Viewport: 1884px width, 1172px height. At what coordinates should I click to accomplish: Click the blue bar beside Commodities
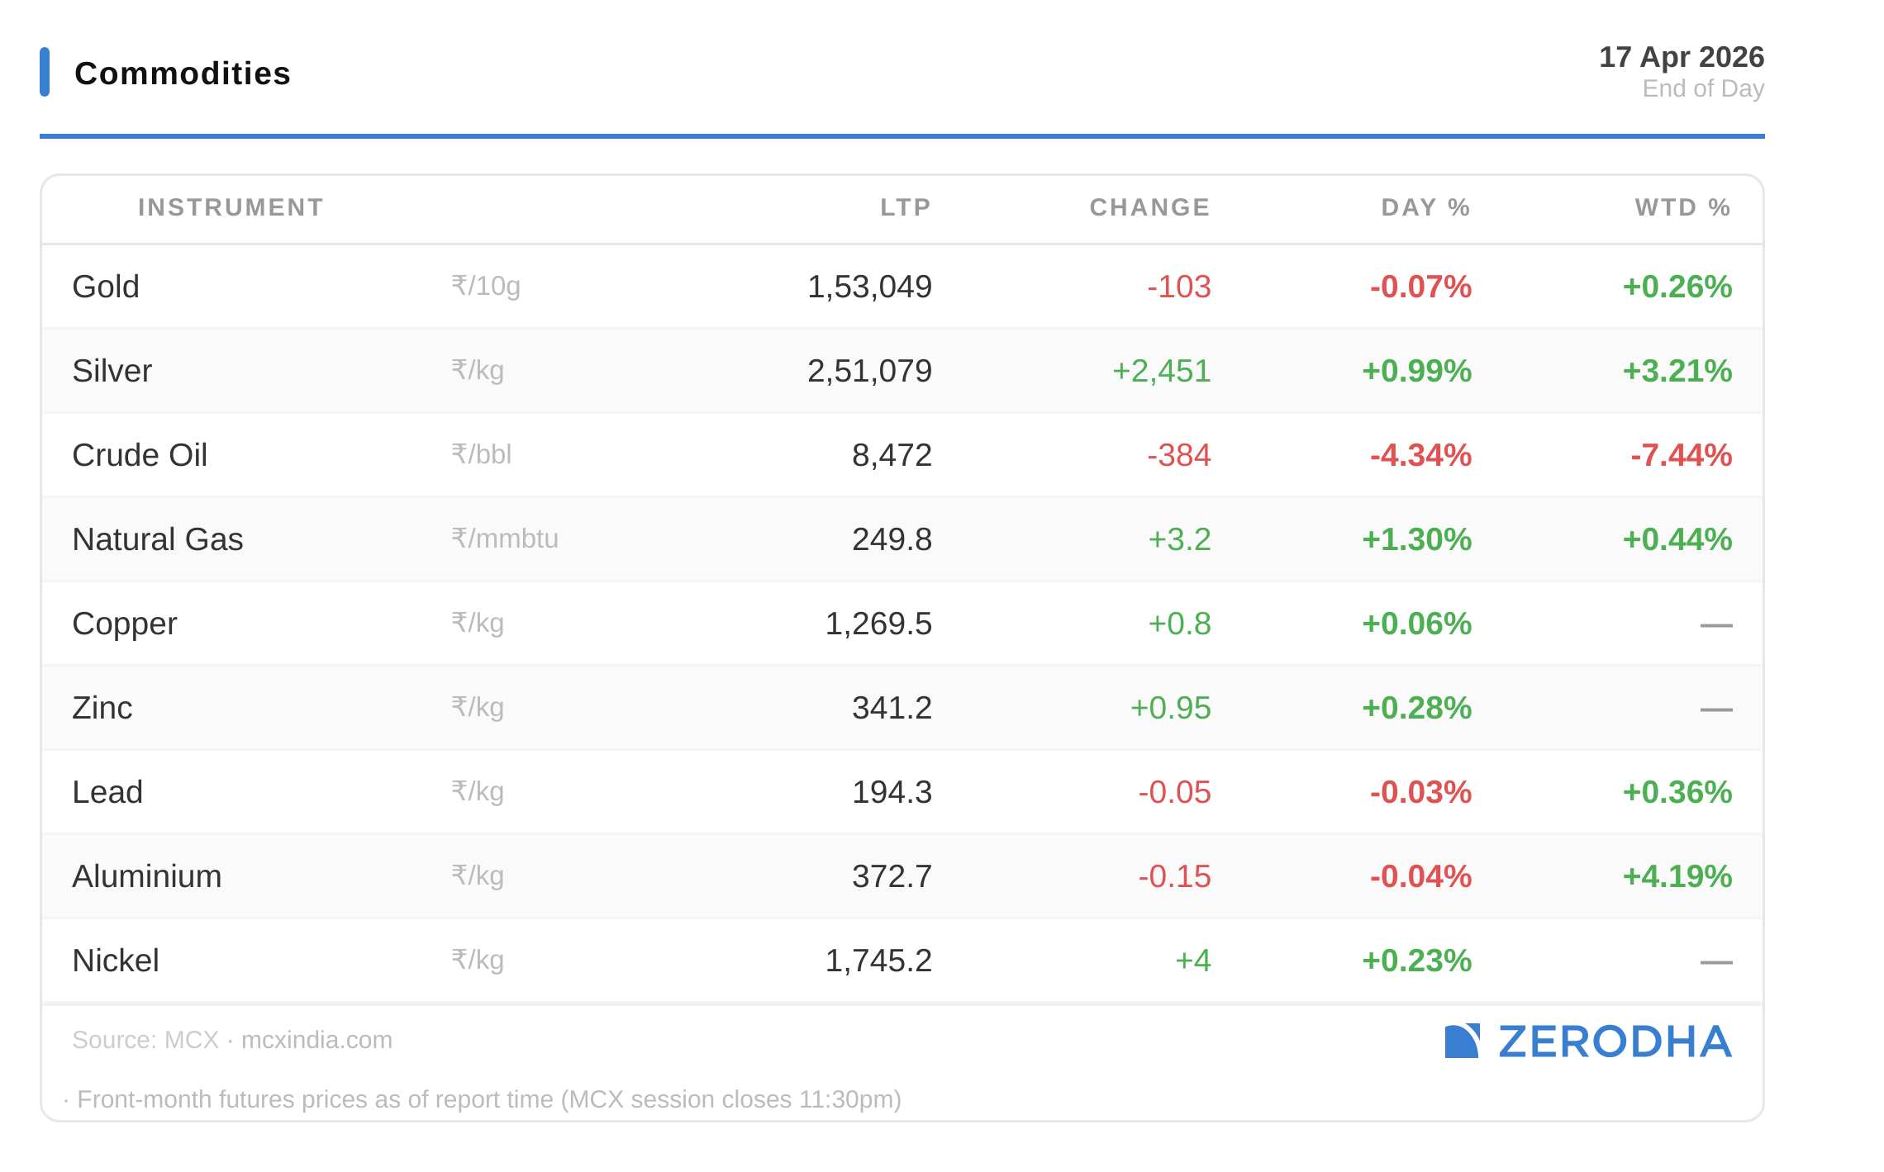point(45,72)
